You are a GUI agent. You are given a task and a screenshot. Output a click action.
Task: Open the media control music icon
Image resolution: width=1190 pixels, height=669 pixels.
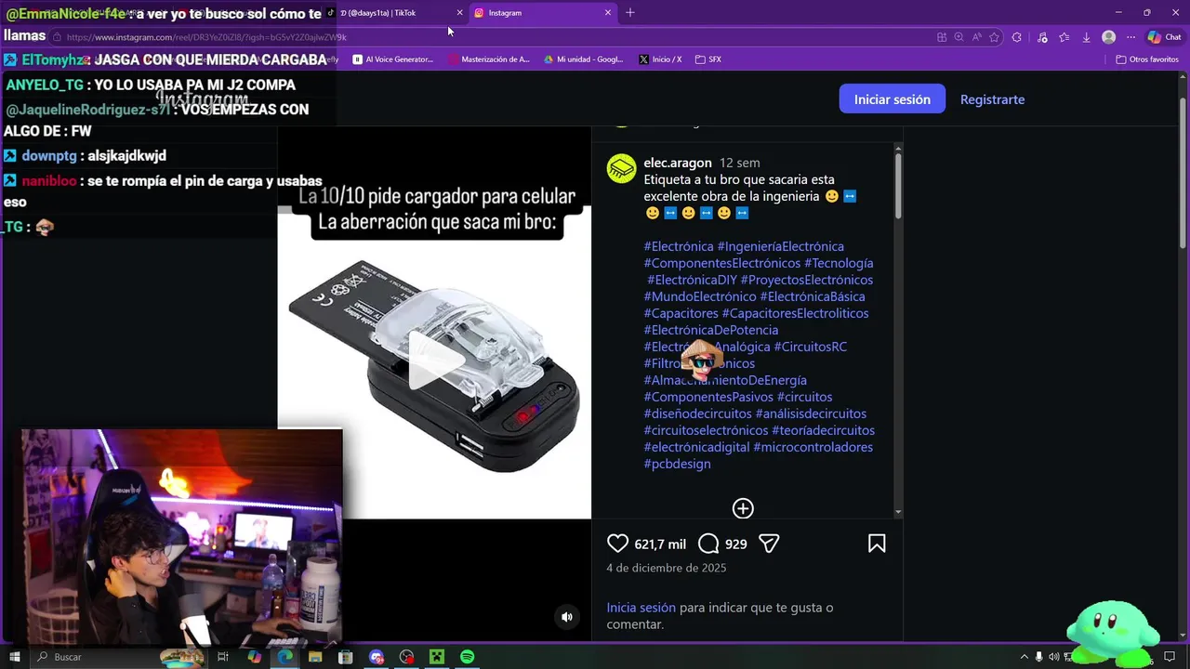[x=1042, y=37]
